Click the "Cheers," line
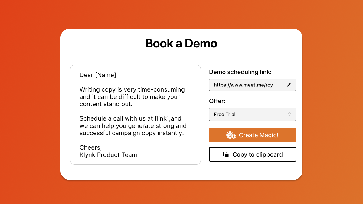This screenshot has height=204, width=363. click(91, 147)
